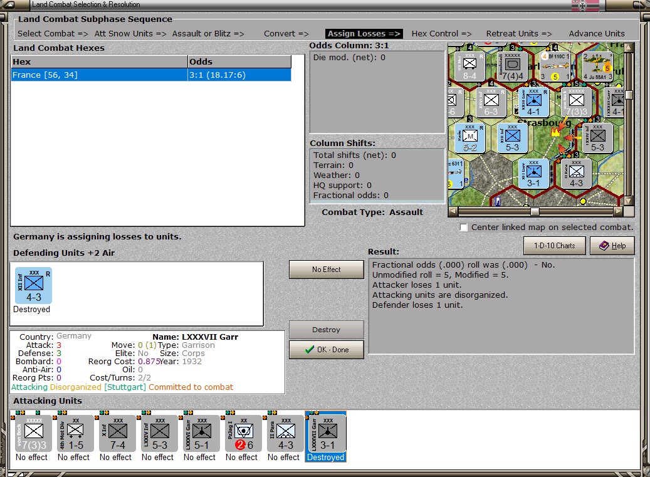Go to Assign Losses subphase
The height and width of the screenshot is (477, 650).
click(364, 34)
